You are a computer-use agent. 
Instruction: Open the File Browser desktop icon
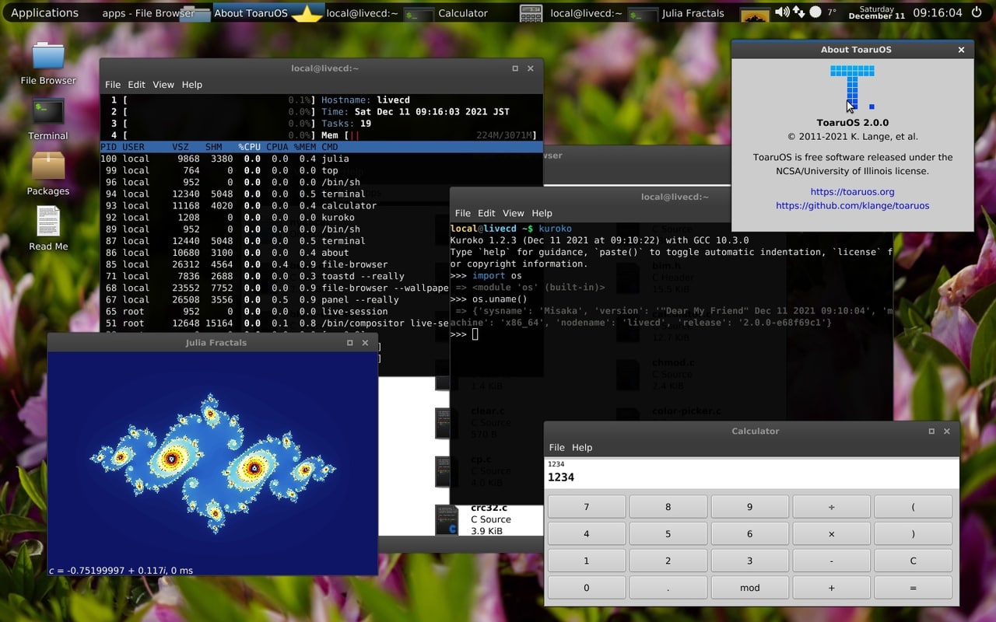(x=48, y=57)
